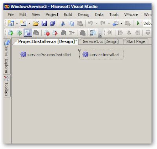The image size is (157, 149).
Task: Click the Undo arrow icon
Action: pos(91,23)
